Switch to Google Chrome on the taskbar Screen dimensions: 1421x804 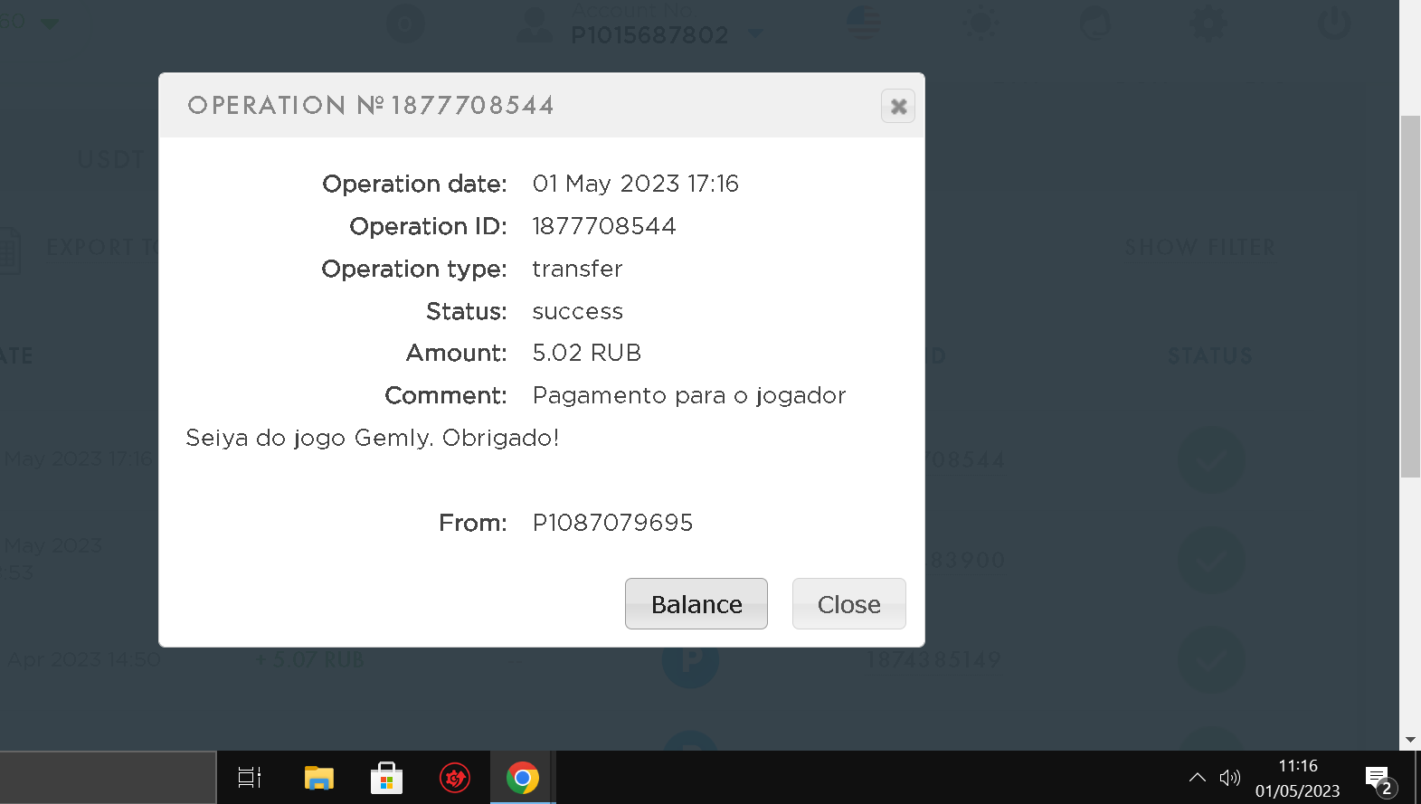click(523, 778)
